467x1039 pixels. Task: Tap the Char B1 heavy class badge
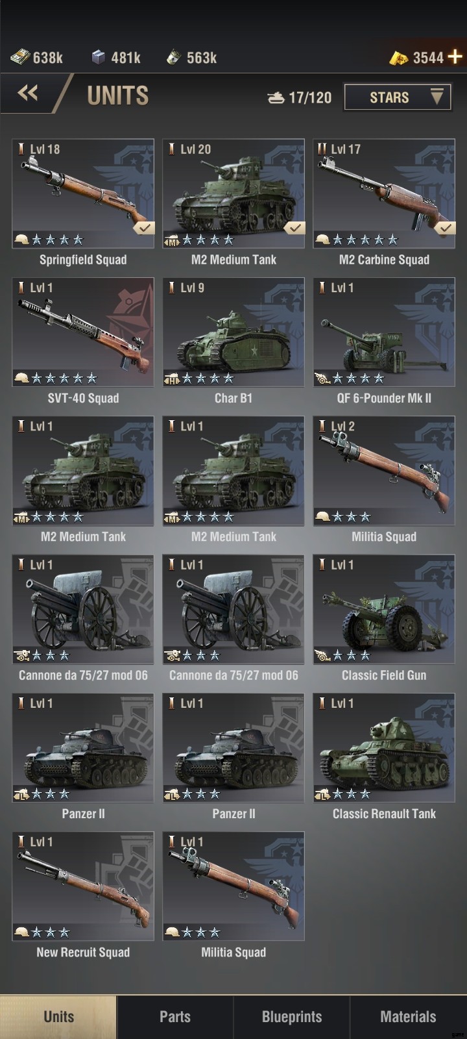pyautogui.click(x=172, y=379)
